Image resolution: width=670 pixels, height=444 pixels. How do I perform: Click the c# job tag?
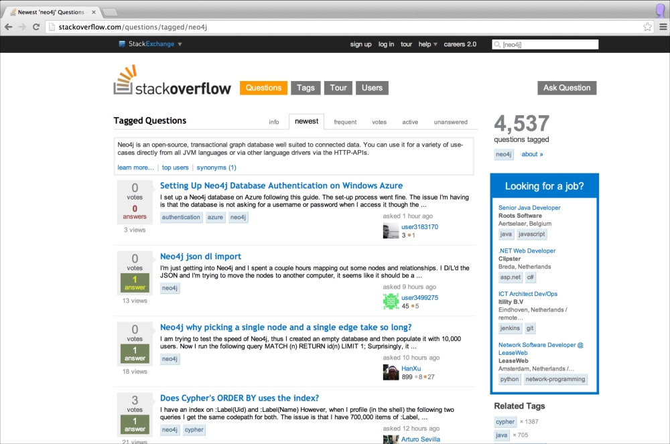click(x=530, y=277)
